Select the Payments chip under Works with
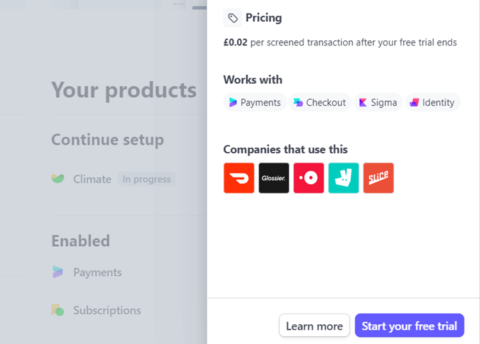This screenshot has width=480, height=344. coord(255,102)
